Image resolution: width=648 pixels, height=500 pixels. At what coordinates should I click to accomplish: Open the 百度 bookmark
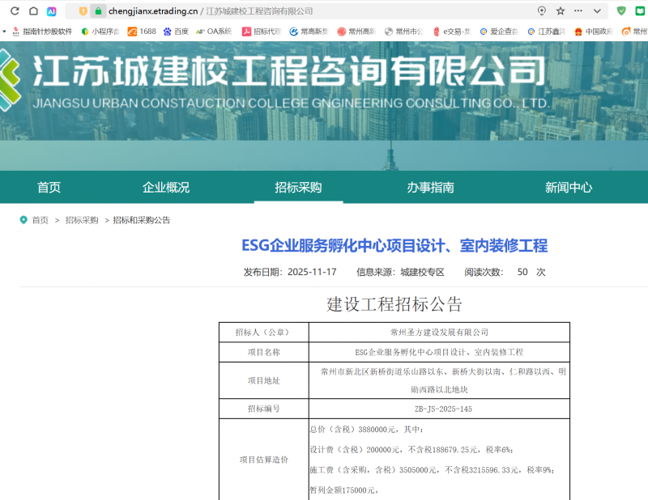click(176, 32)
